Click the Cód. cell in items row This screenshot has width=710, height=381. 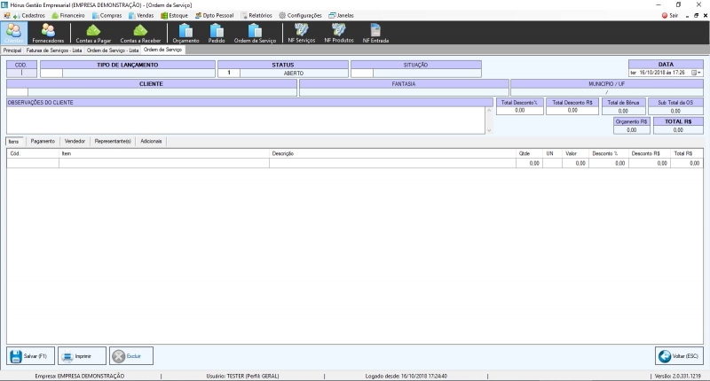point(33,163)
